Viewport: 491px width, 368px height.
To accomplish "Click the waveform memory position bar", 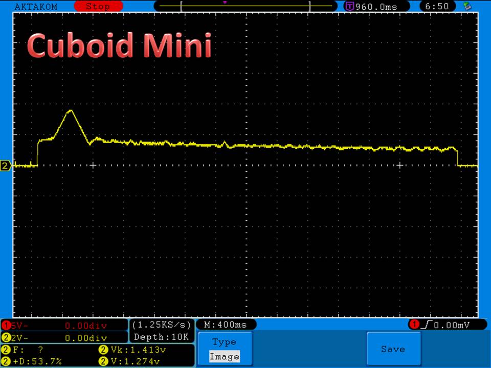I will (245, 6).
